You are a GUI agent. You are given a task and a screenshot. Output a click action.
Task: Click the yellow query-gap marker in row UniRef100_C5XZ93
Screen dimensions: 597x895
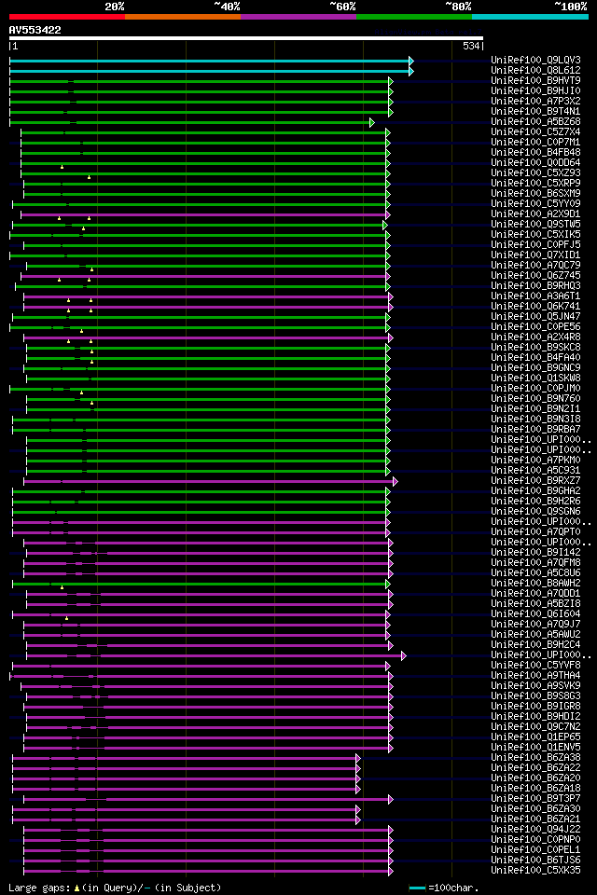click(x=90, y=177)
